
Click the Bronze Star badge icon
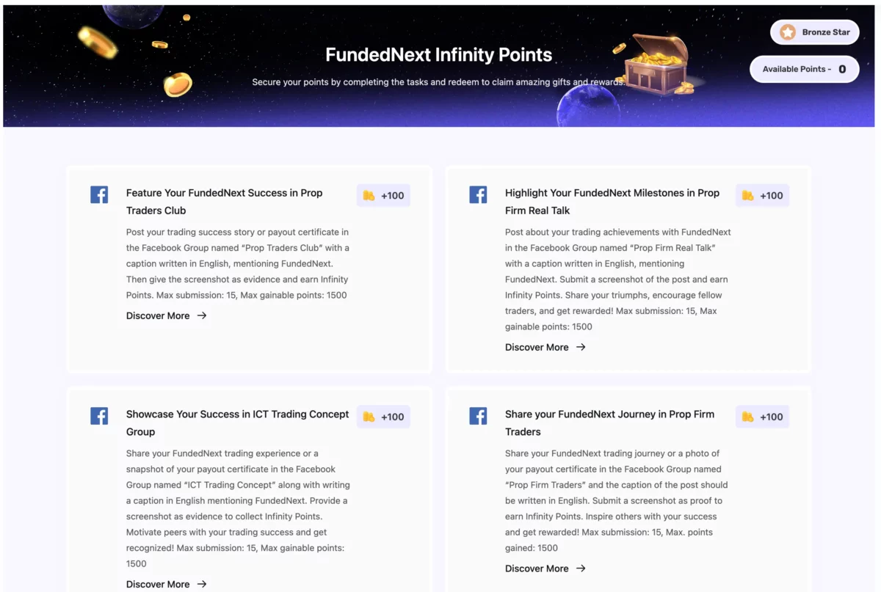[x=788, y=32]
